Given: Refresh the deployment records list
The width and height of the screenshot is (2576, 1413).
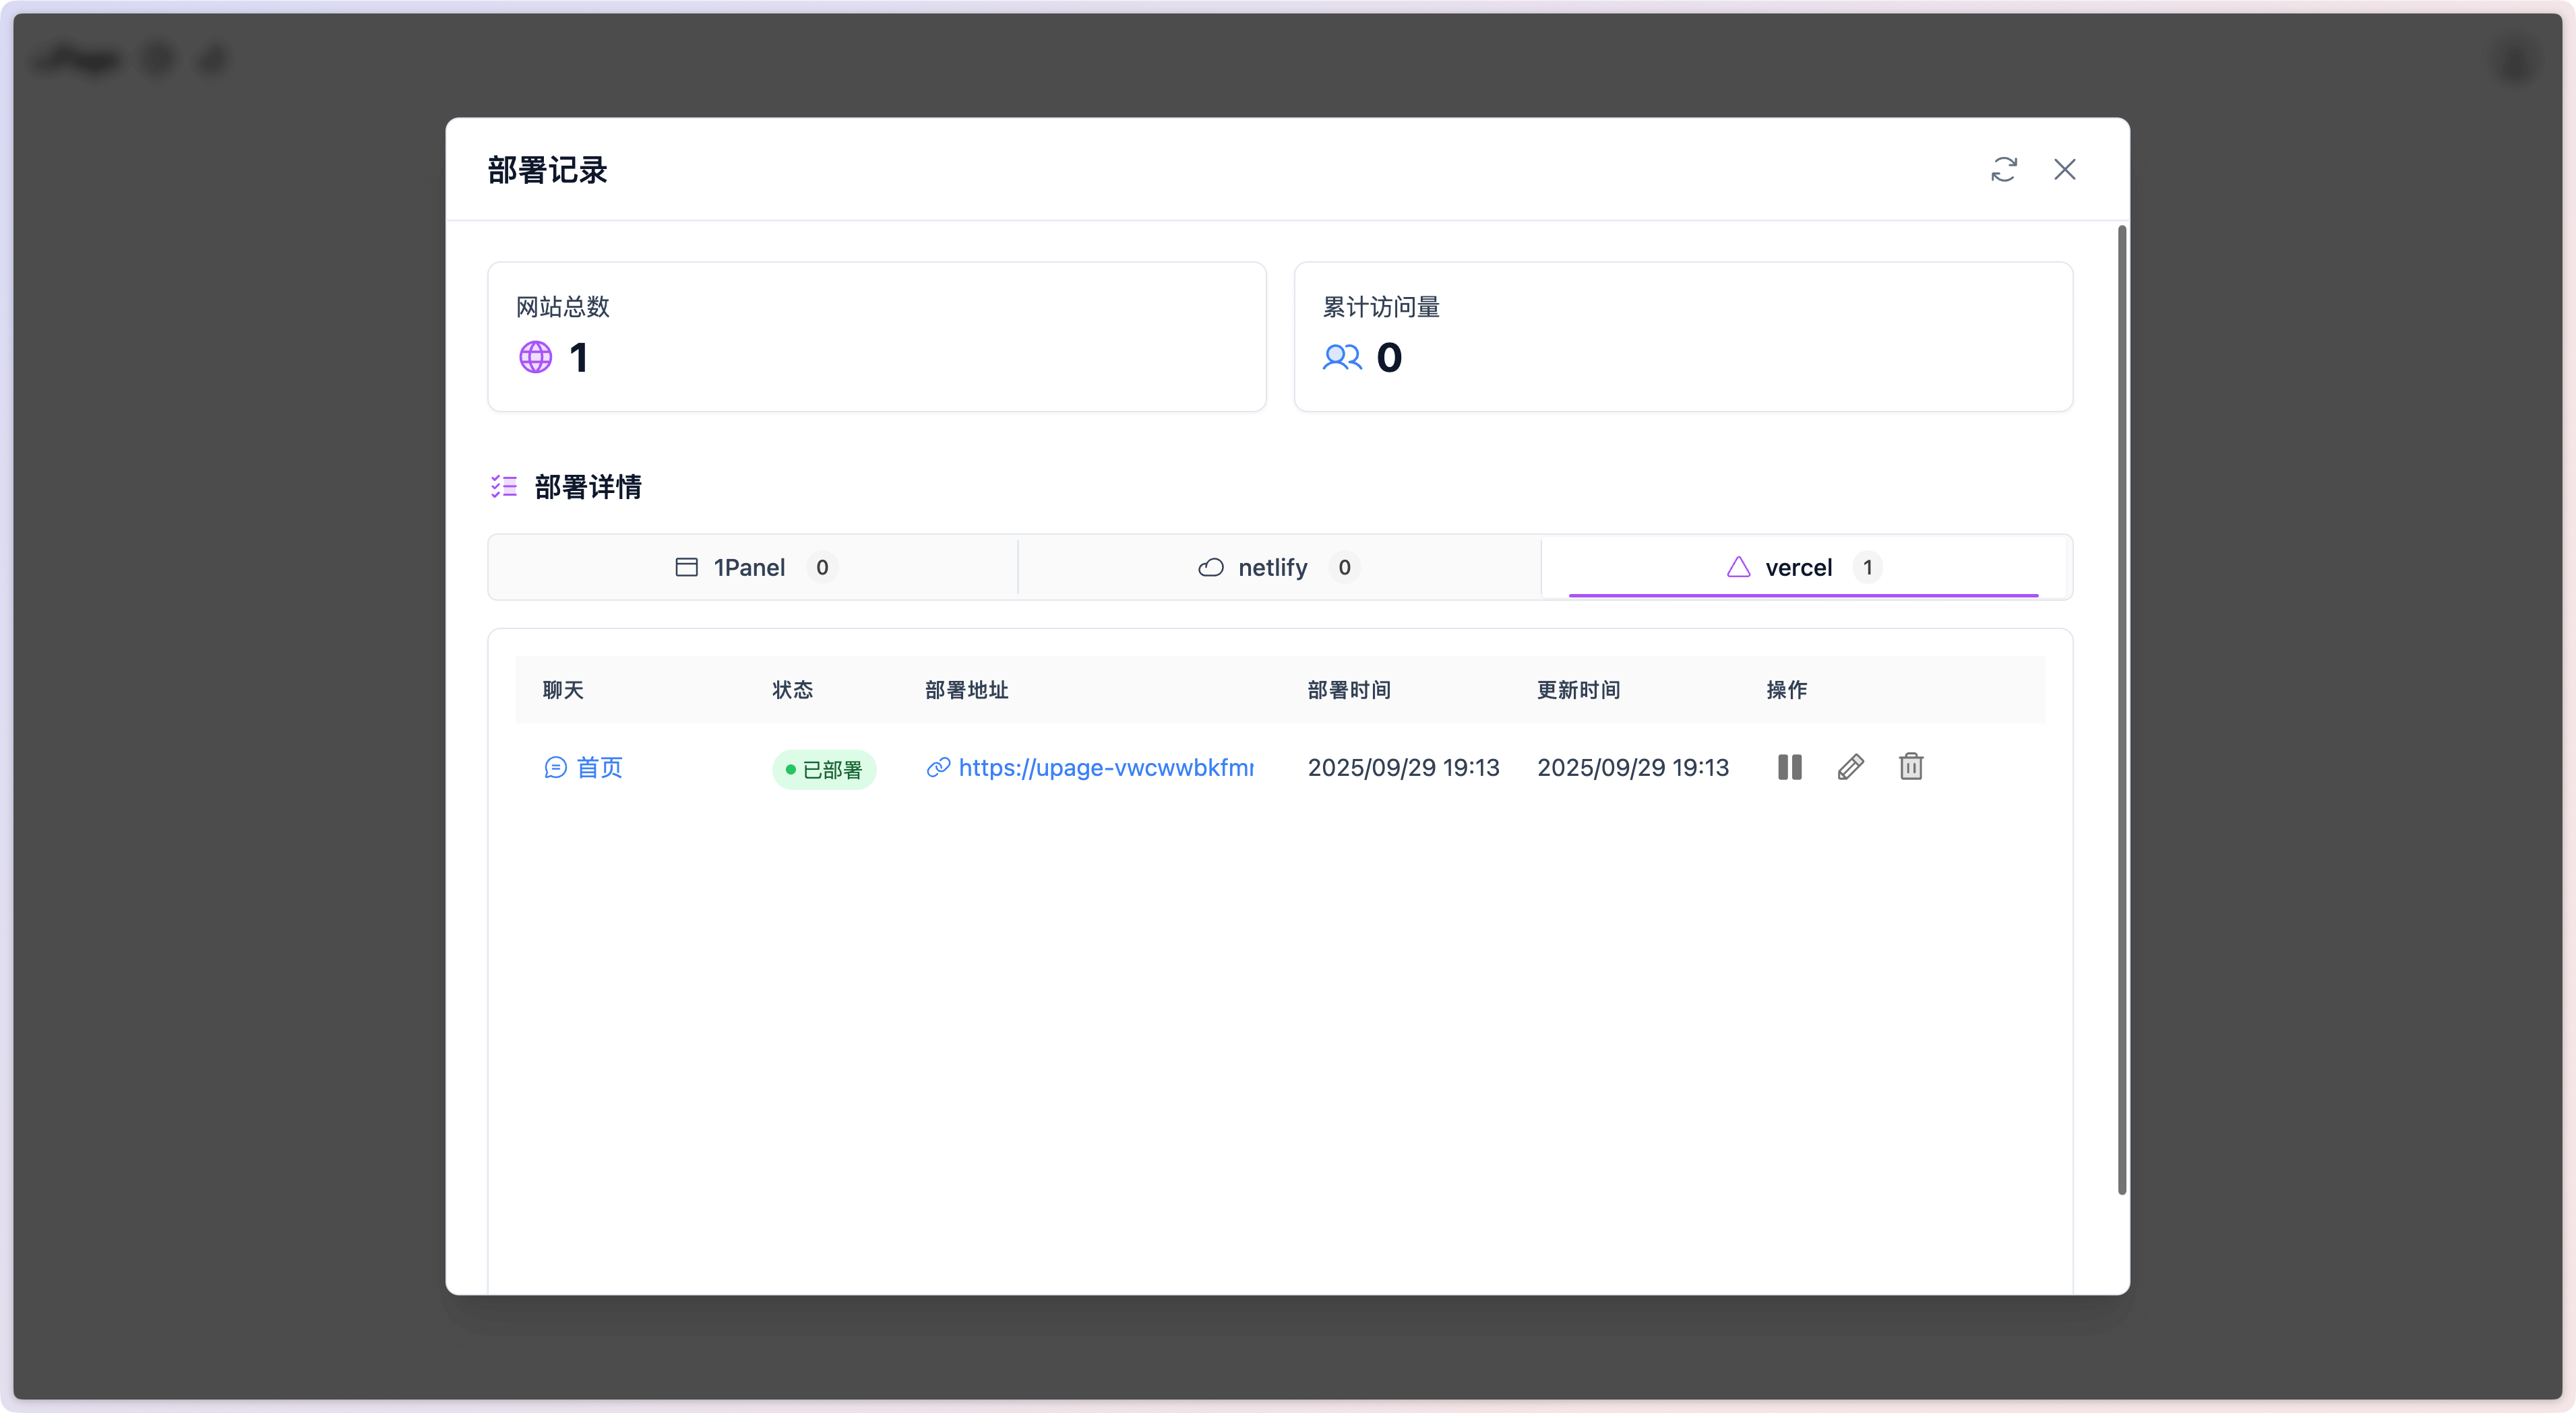Looking at the screenshot, I should click(x=2003, y=169).
